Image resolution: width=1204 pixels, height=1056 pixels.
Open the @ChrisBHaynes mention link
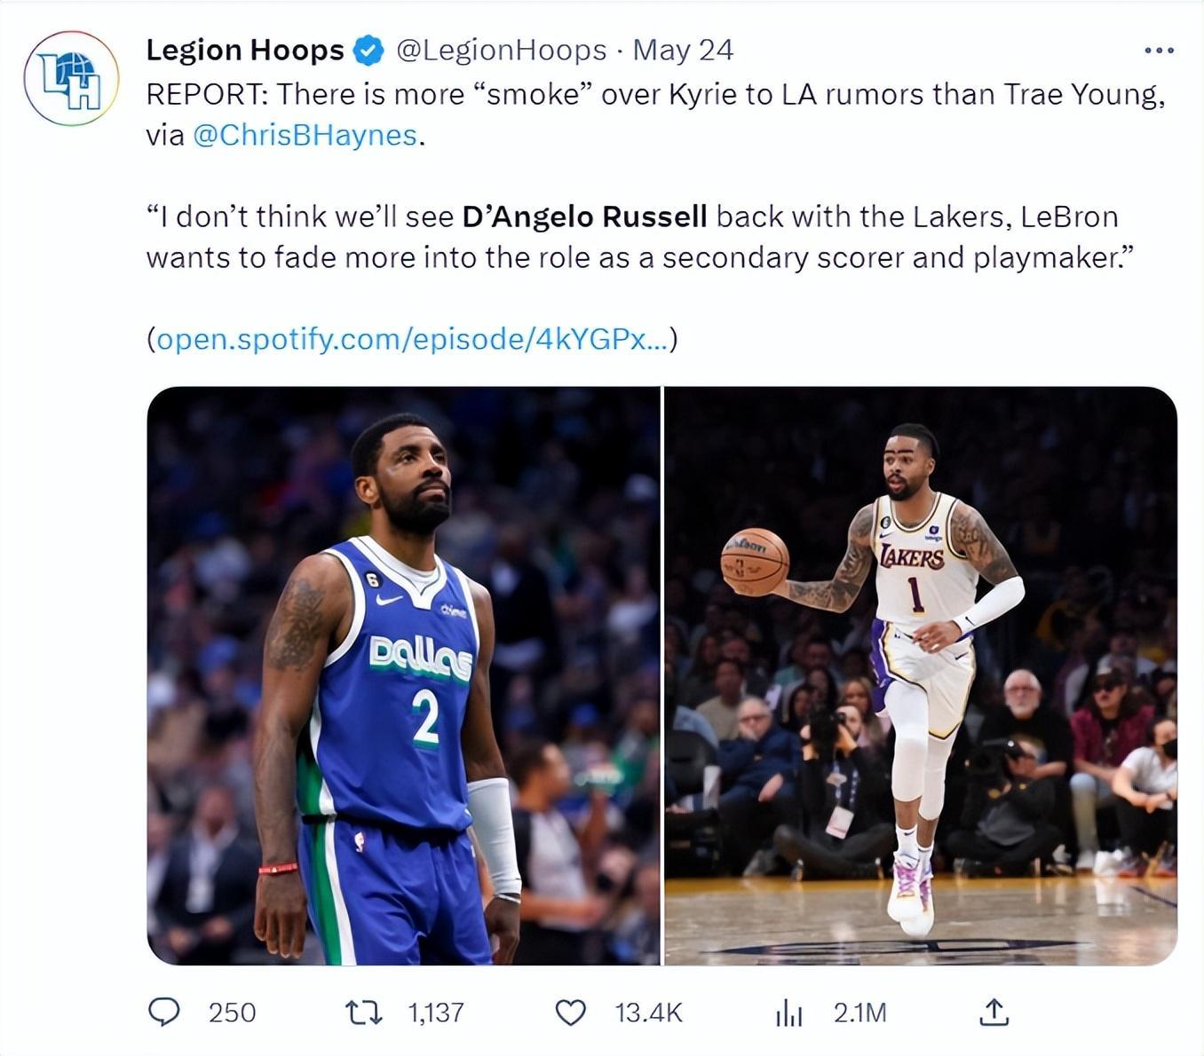tap(305, 135)
